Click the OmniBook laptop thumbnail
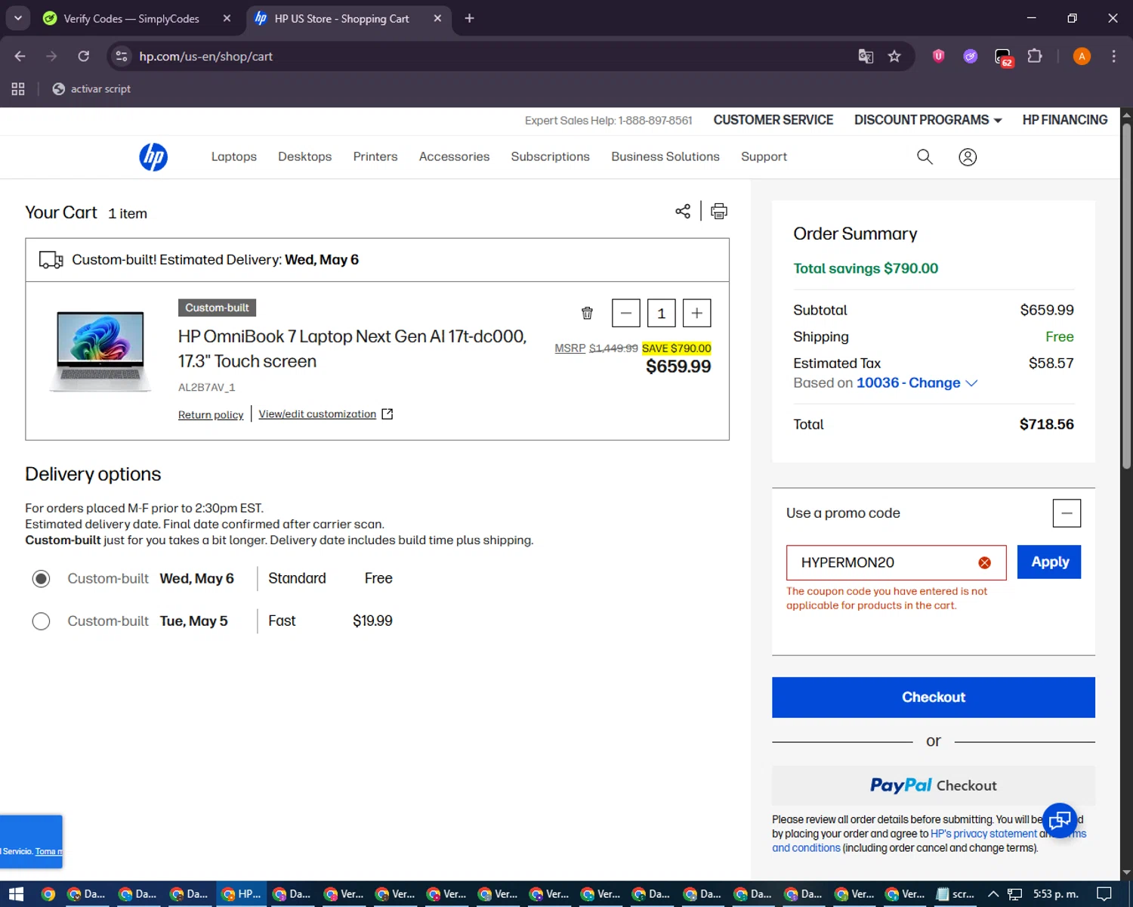This screenshot has height=907, width=1133. point(100,351)
